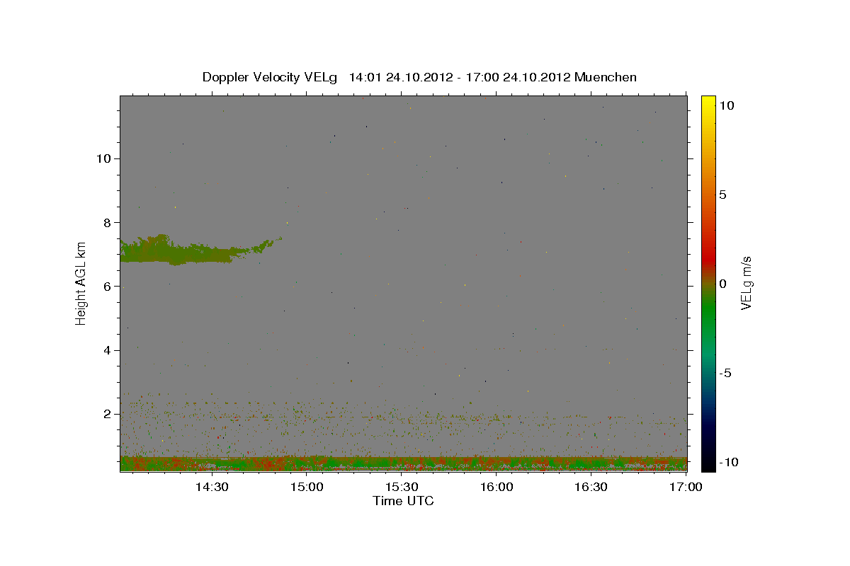The width and height of the screenshot is (850, 566).
Task: Click the 15:00 time tick label
Action: 307,487
